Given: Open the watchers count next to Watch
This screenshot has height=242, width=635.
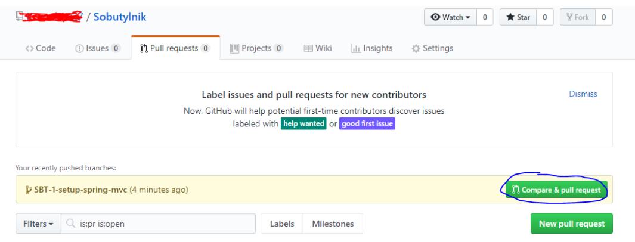Looking at the screenshot, I should click(x=485, y=17).
